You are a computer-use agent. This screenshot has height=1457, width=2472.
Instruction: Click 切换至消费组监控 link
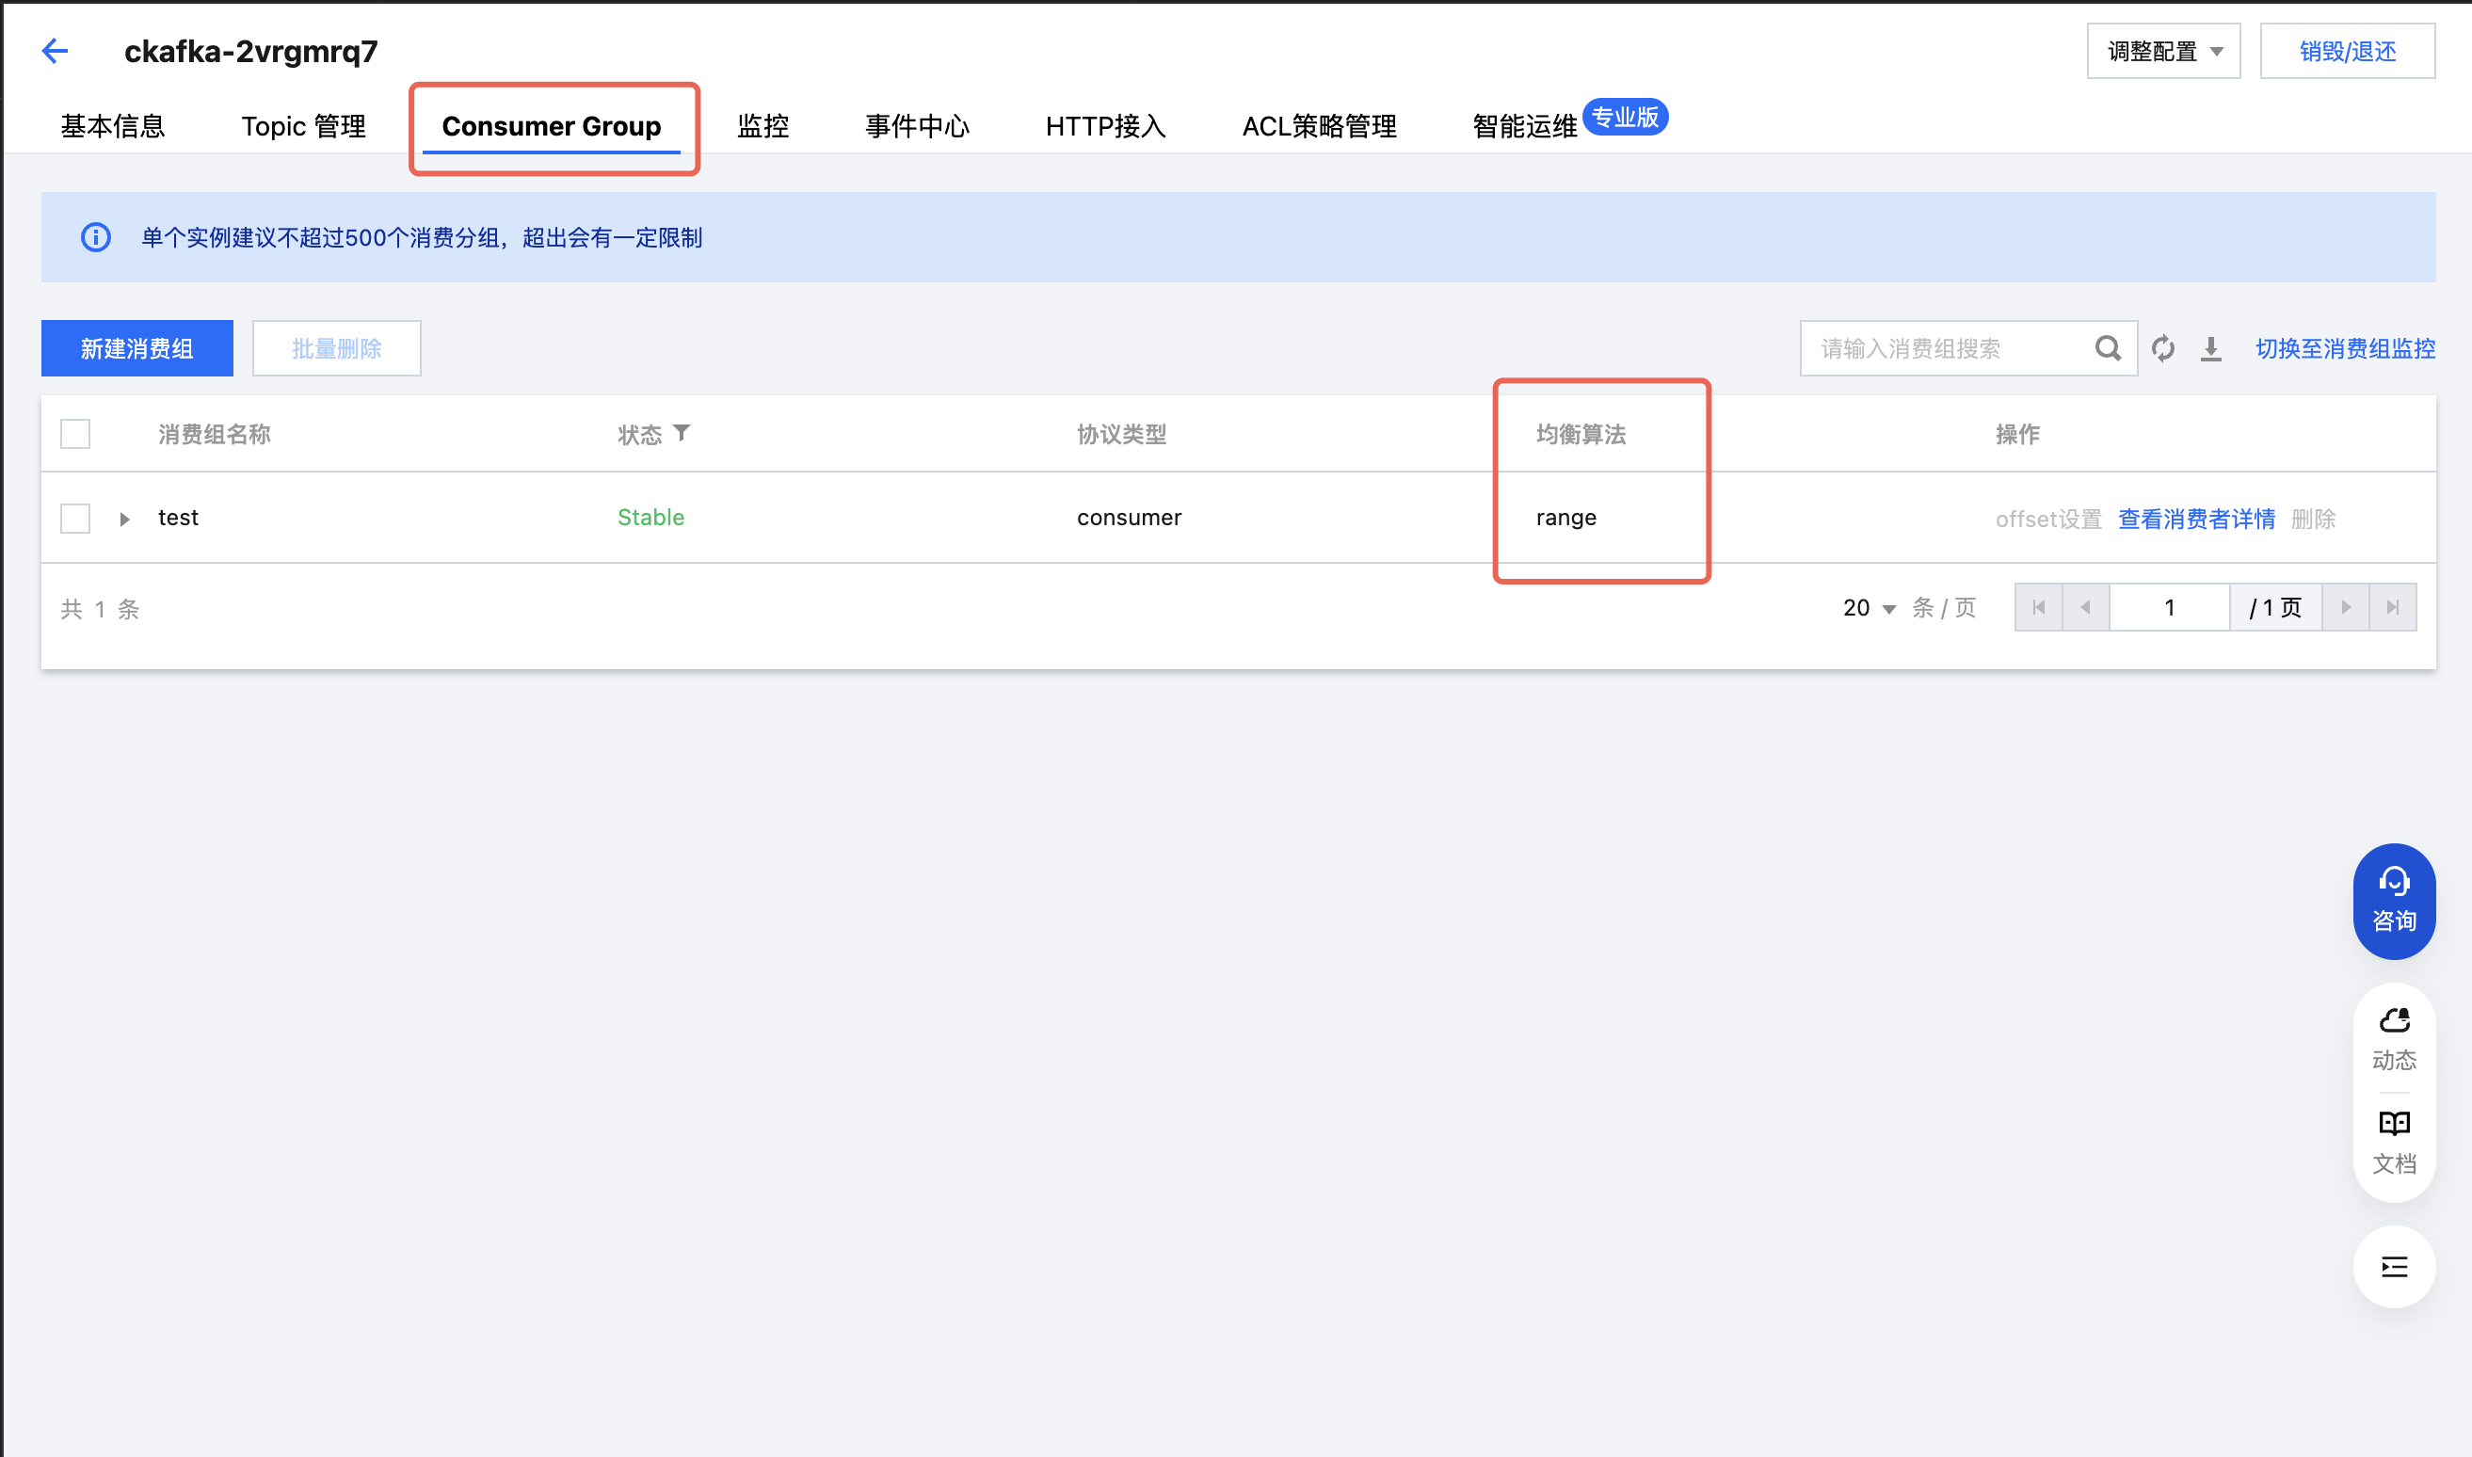[x=2344, y=348]
